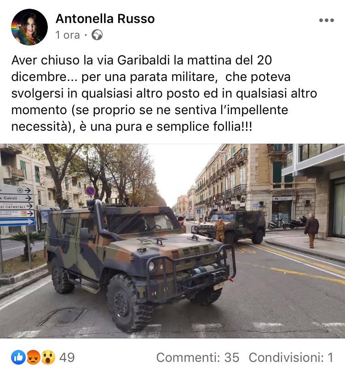345x372 pixels.
Task: Click the no-parking road sign in photo
Action: (x=90, y=191)
